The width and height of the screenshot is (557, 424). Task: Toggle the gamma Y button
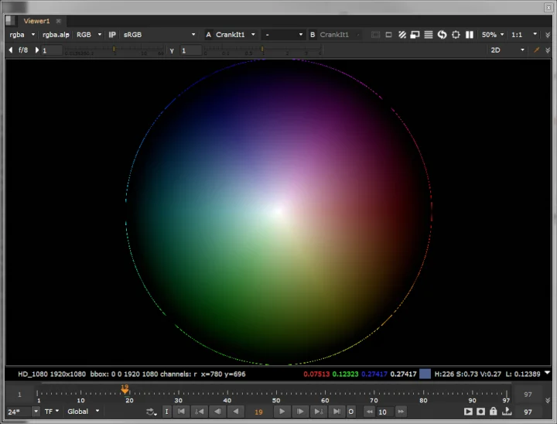click(172, 50)
